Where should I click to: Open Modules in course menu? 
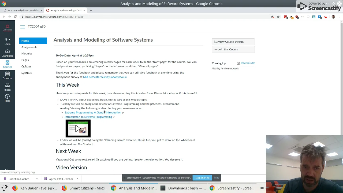point(27,54)
